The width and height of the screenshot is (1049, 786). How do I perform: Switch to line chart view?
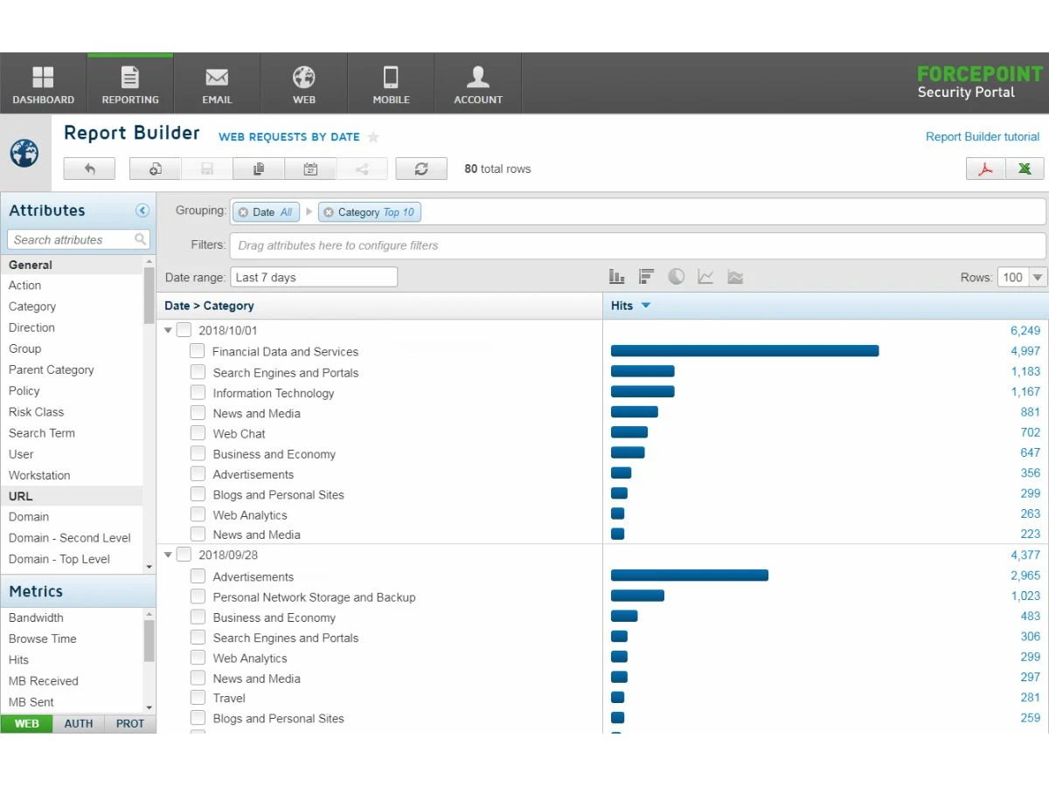[705, 277]
